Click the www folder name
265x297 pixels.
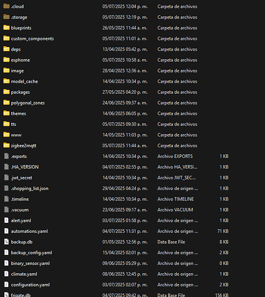click(16, 135)
